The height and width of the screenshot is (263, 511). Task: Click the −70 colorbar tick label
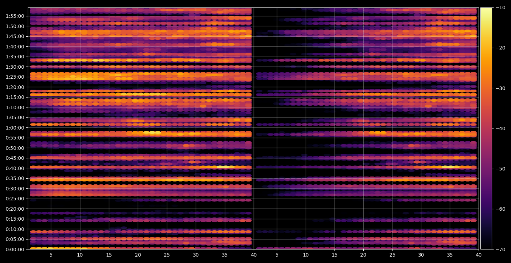500,249
